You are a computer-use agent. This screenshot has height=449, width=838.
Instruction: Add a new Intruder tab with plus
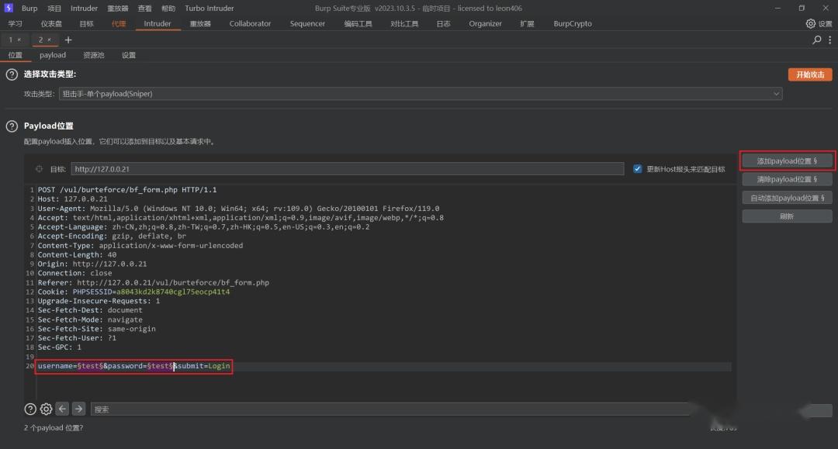pyautogui.click(x=68, y=40)
